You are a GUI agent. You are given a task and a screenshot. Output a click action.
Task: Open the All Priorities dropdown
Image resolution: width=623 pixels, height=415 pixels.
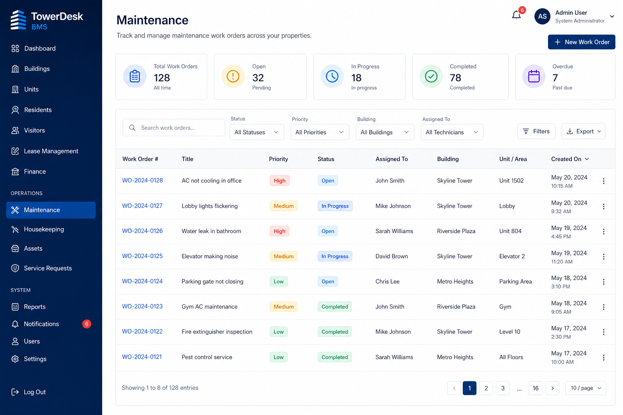click(x=320, y=132)
